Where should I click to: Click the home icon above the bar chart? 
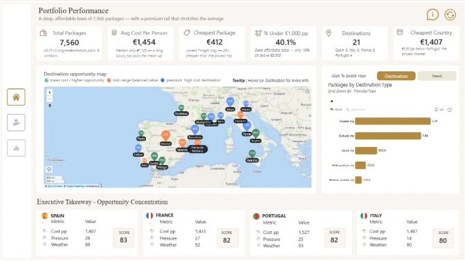pos(331,101)
